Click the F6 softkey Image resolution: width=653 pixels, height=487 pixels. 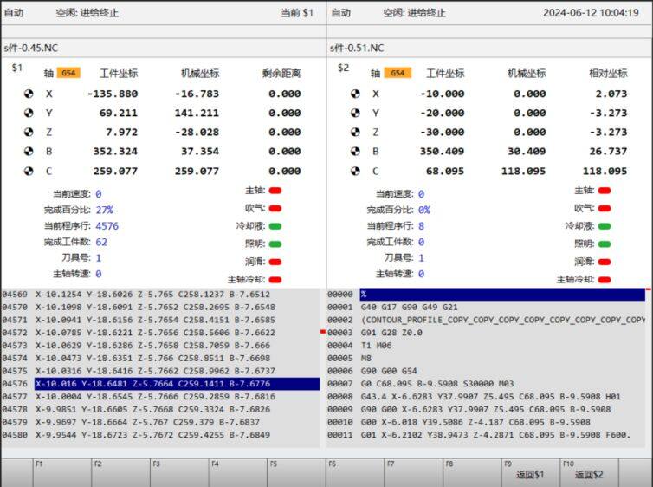point(355,472)
